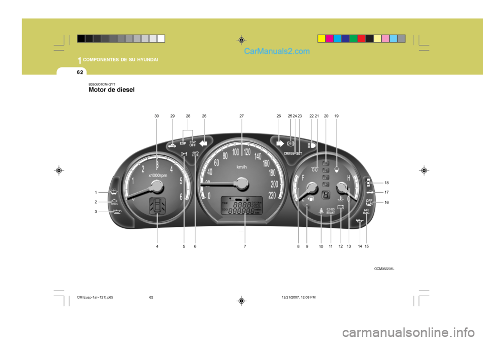
Task: Click the open-door car icon beside callout 18
Action: (x=368, y=183)
